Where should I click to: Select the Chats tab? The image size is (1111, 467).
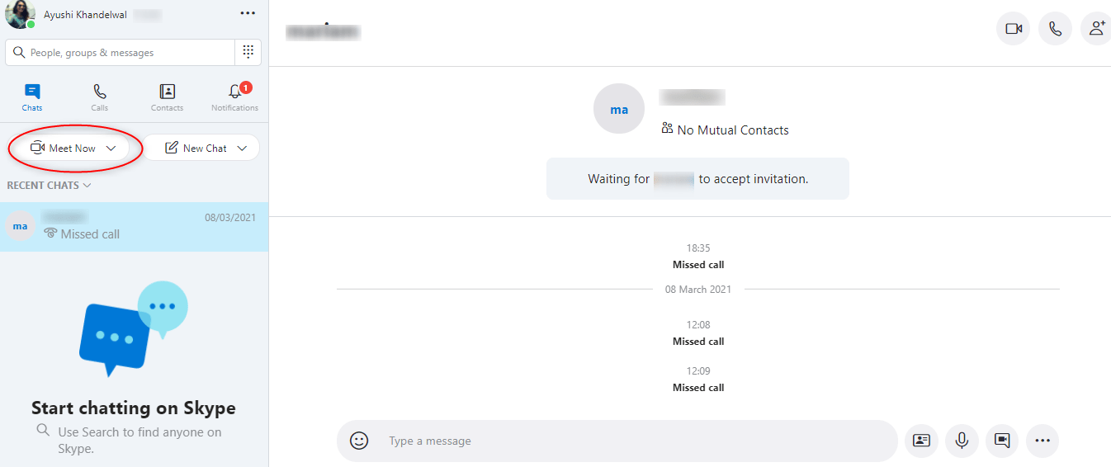pos(32,97)
